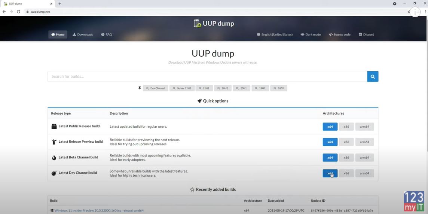The width and height of the screenshot is (428, 214).
Task: Open the Downloads nav item
Action: pos(83,35)
